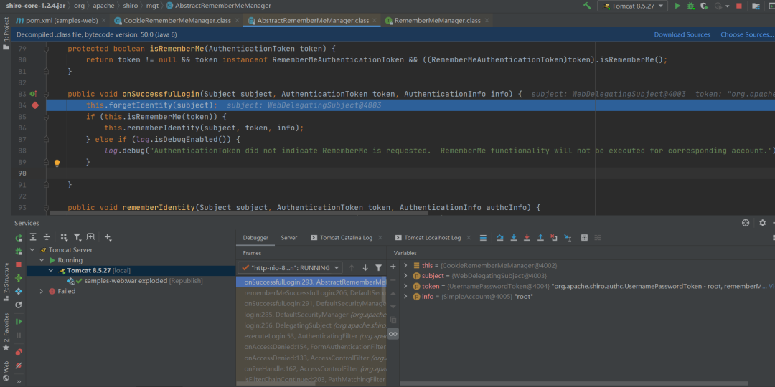Click Step Out in the debugger toolbar
The width and height of the screenshot is (775, 387).
[540, 237]
